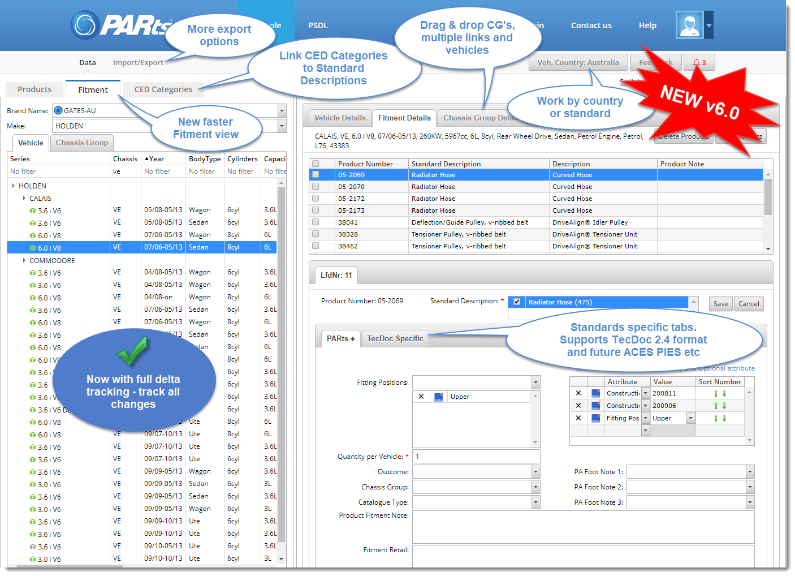Switch to the CED Categories tab

click(x=163, y=89)
